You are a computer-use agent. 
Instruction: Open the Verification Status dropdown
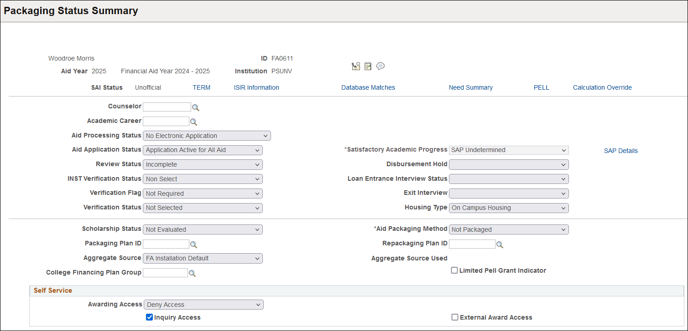pos(203,208)
